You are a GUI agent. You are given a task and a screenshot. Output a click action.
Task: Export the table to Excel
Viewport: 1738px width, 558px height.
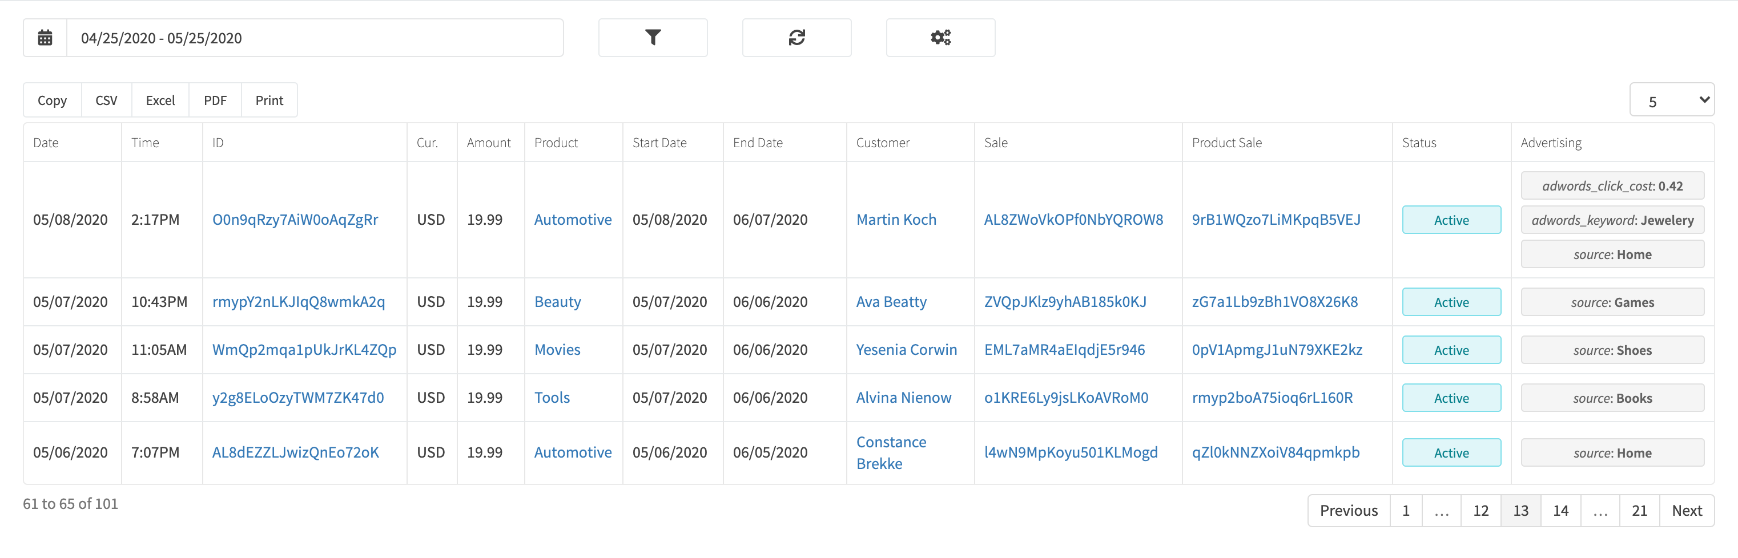[160, 100]
